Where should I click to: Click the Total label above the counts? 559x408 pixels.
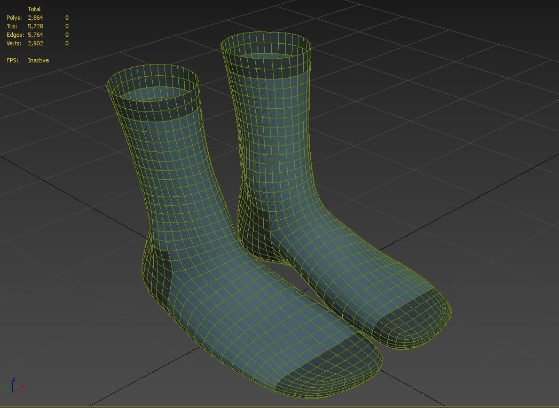coord(35,9)
